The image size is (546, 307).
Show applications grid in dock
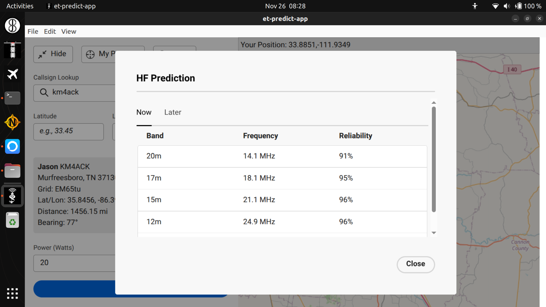[12, 293]
